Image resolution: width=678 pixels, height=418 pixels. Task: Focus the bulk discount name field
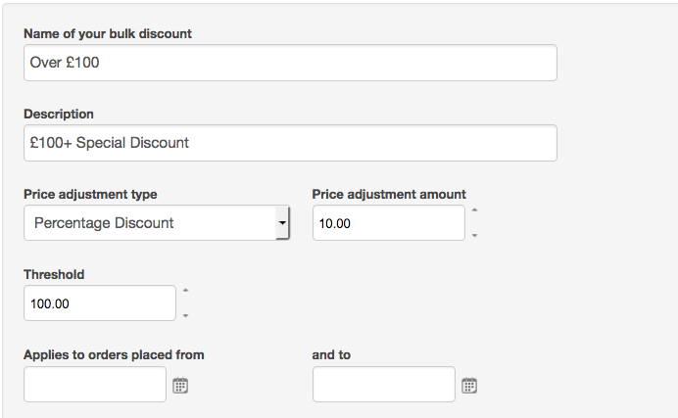point(290,63)
